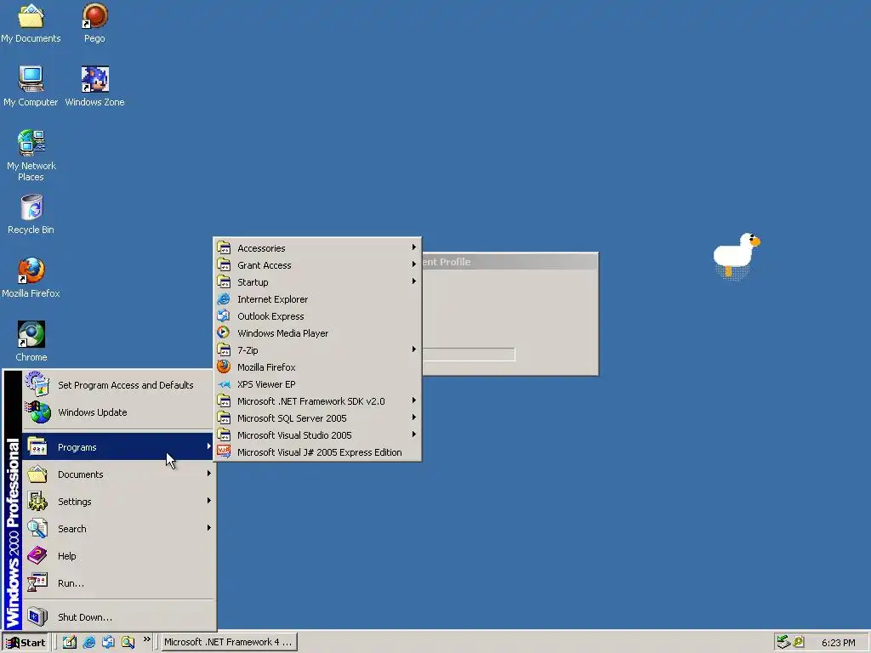Click the second system tray icon
This screenshot has height=653, width=871.
tap(799, 642)
